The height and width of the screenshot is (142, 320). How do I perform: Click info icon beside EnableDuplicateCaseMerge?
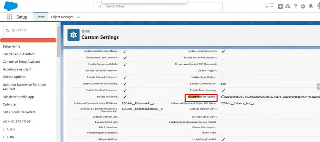pyautogui.click(x=118, y=51)
